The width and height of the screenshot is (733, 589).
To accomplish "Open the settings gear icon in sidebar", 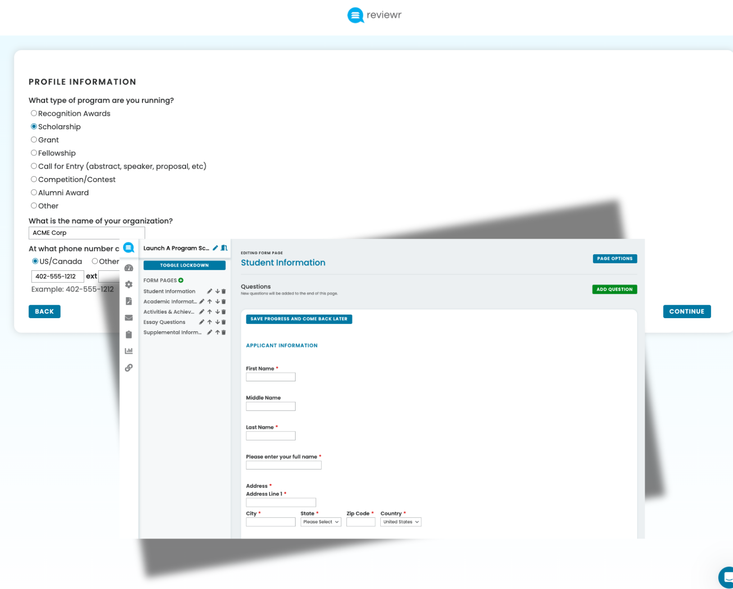I will pos(129,284).
